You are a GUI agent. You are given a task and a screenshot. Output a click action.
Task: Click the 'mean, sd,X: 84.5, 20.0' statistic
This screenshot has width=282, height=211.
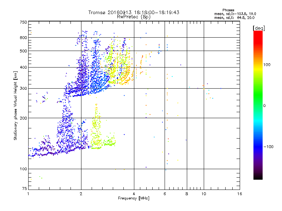click(234, 18)
